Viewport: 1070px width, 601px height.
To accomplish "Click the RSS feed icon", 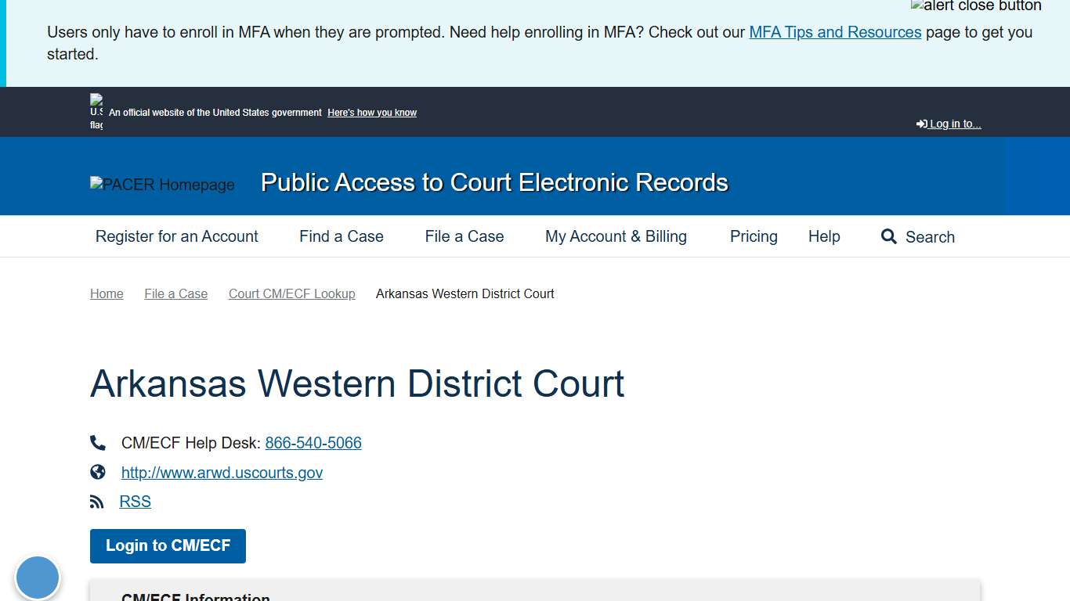I will coord(97,501).
